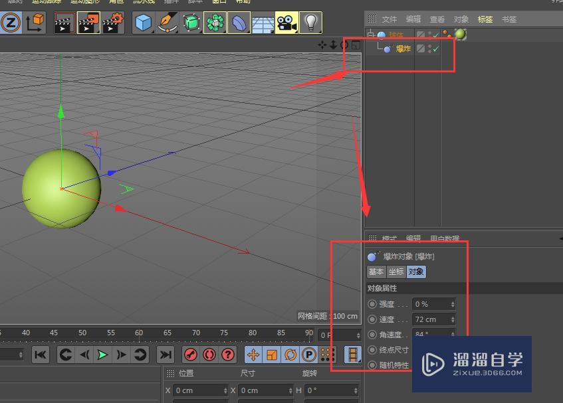Add a light object
Viewport: 563px width, 403px height.
coord(310,23)
